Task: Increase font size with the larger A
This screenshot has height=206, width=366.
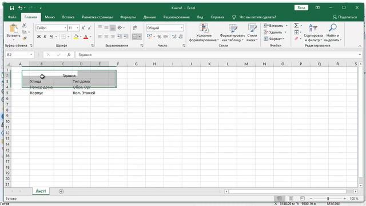Action: click(83, 28)
